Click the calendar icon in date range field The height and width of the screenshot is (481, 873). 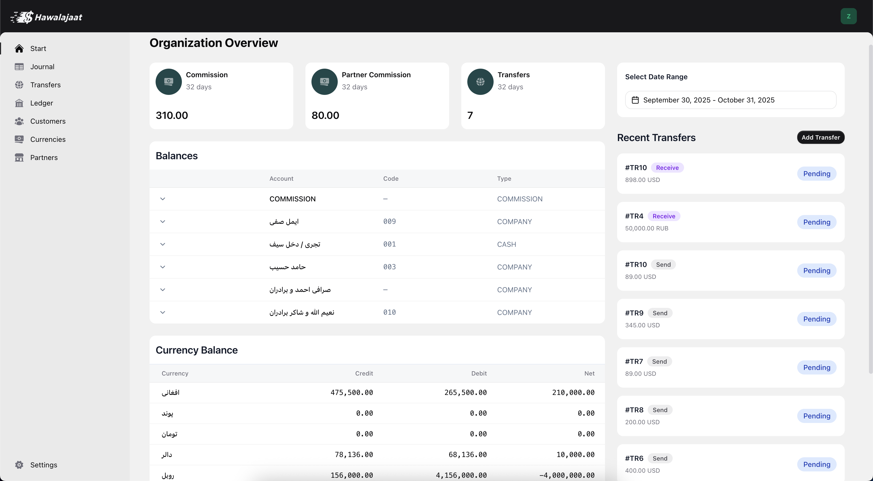(x=635, y=100)
